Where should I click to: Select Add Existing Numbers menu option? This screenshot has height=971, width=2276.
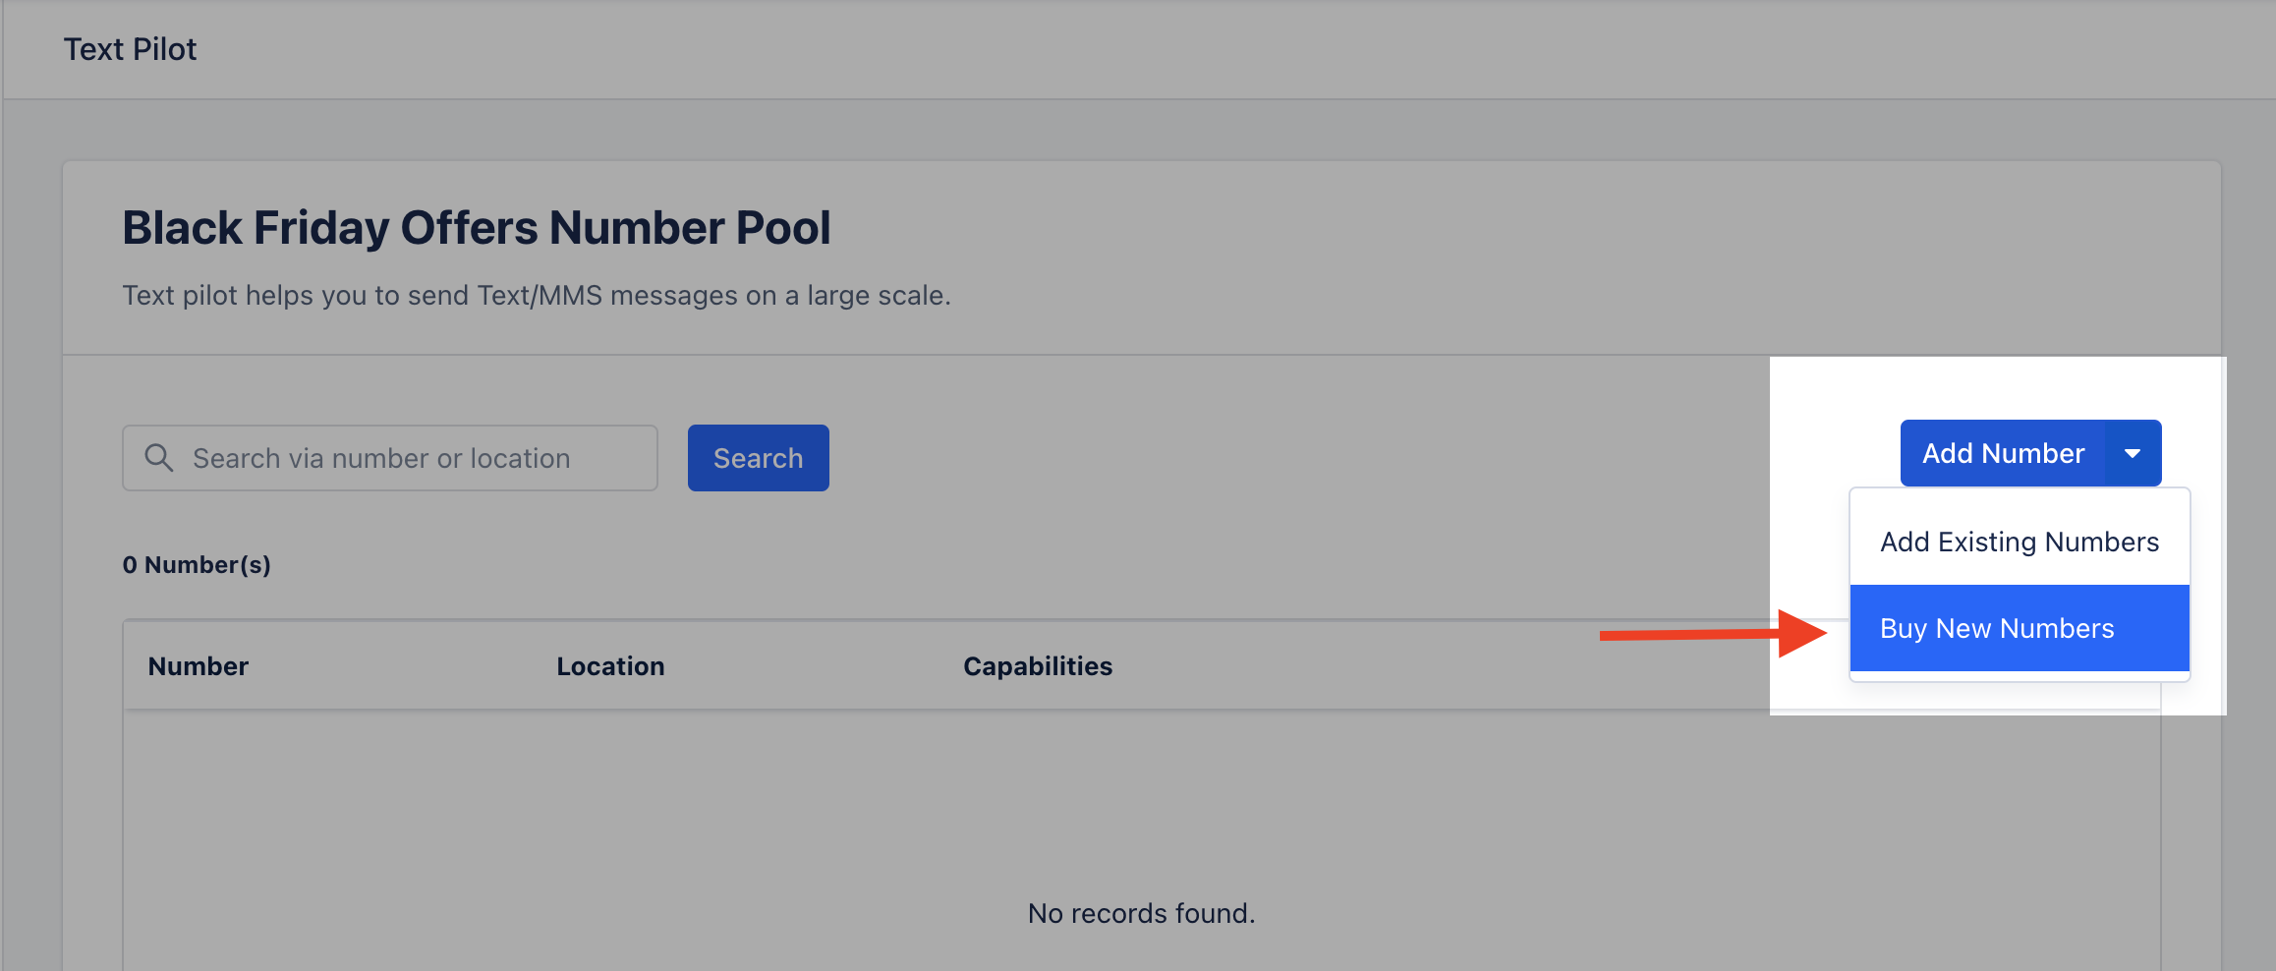pos(2020,542)
